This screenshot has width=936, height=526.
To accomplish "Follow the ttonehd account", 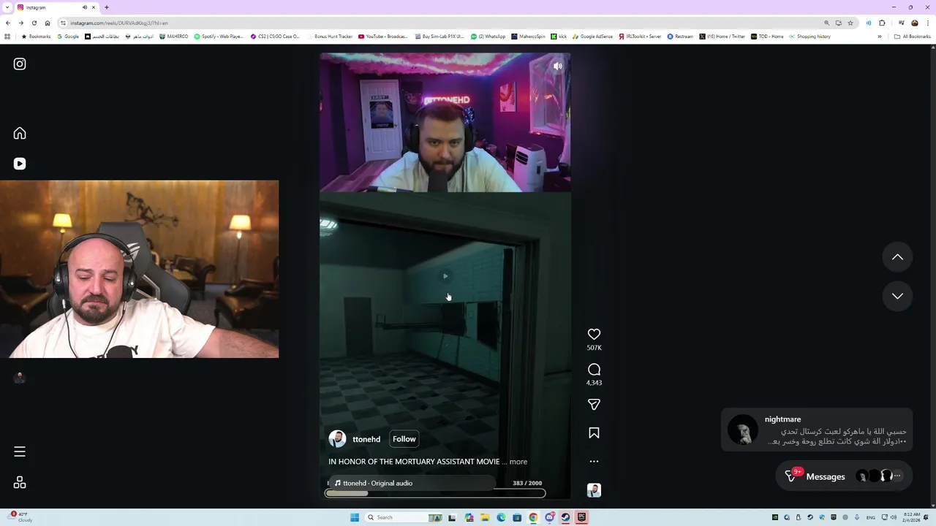I will pos(404,439).
